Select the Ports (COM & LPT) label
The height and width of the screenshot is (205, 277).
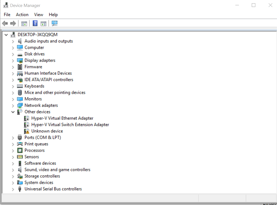tap(42, 138)
